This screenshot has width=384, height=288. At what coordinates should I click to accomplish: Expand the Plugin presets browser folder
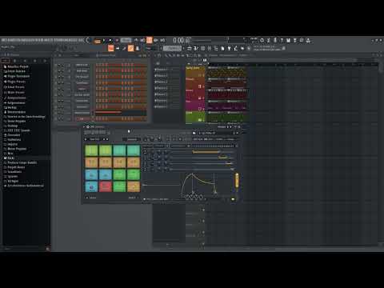pyautogui.click(x=14, y=82)
